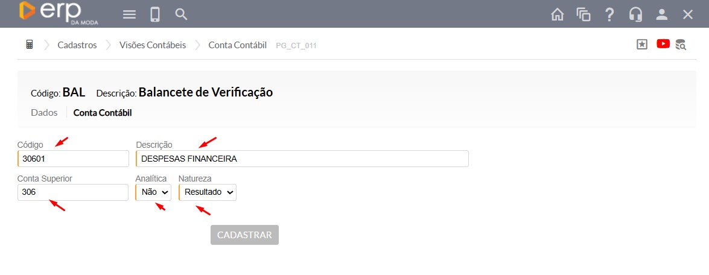The image size is (709, 275).
Task: Go to the home icon
Action: 558,14
